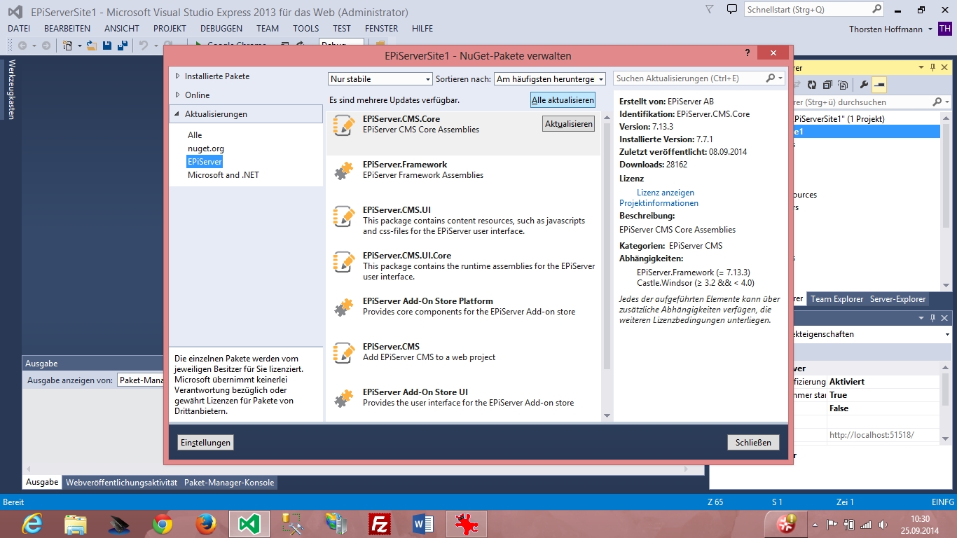The width and height of the screenshot is (957, 538).
Task: Click the Collapse All icon in Solution Explorer
Action: pos(827,85)
